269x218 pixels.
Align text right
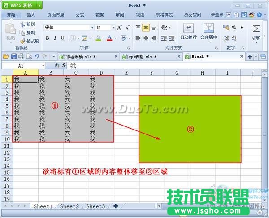pyautogui.click(x=154, y=38)
